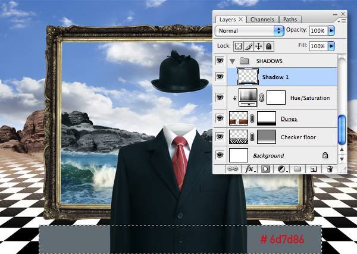Switch to the Paths tab

pyautogui.click(x=290, y=20)
